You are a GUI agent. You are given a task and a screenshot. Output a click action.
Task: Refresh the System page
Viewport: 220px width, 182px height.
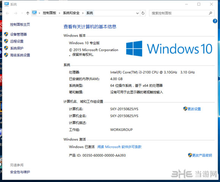coord(143,13)
